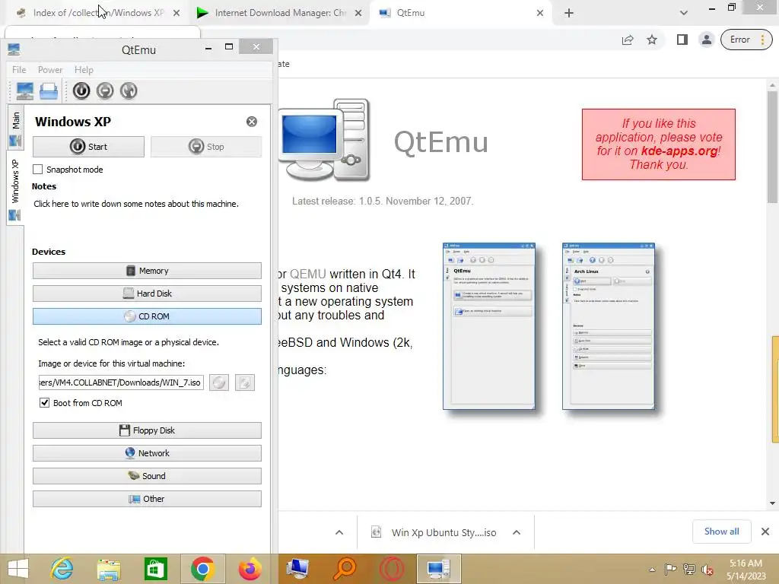Click Show all downloads button
The height and width of the screenshot is (584, 779).
coord(721,532)
